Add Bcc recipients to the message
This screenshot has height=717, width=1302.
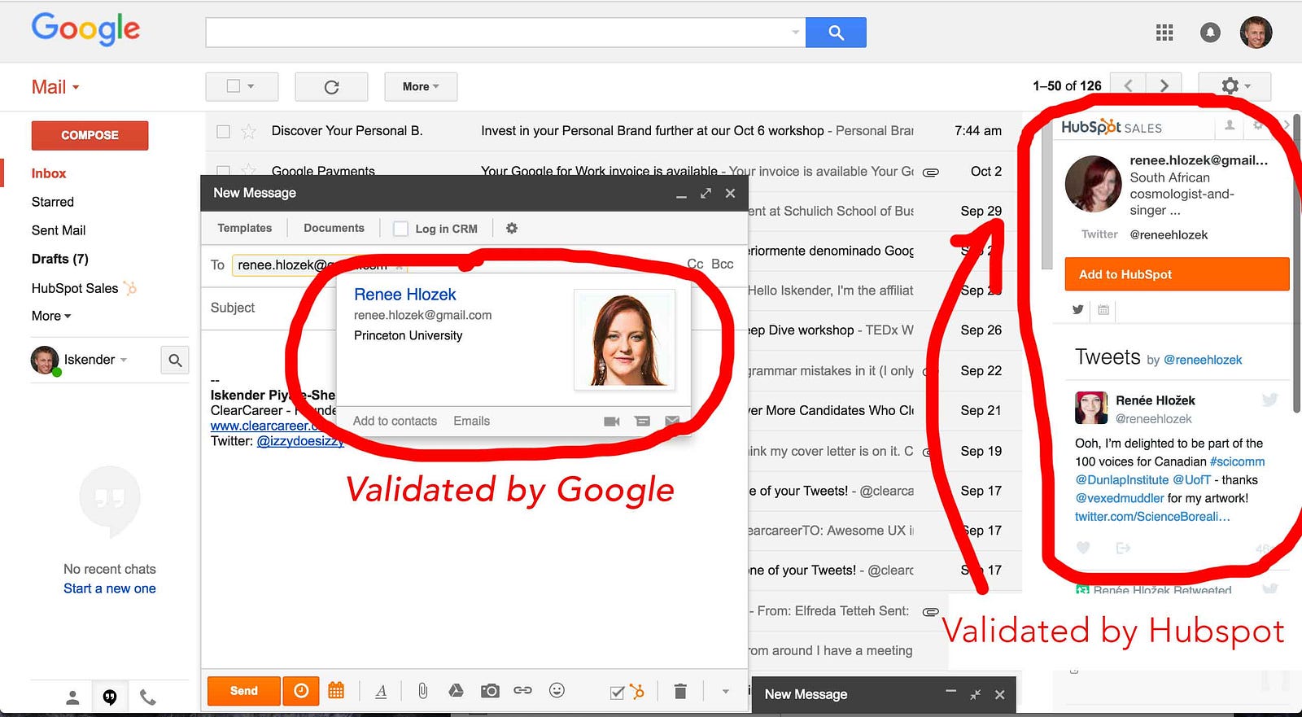(x=723, y=265)
